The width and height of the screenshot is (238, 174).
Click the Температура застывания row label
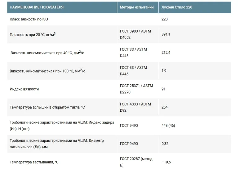(34, 162)
